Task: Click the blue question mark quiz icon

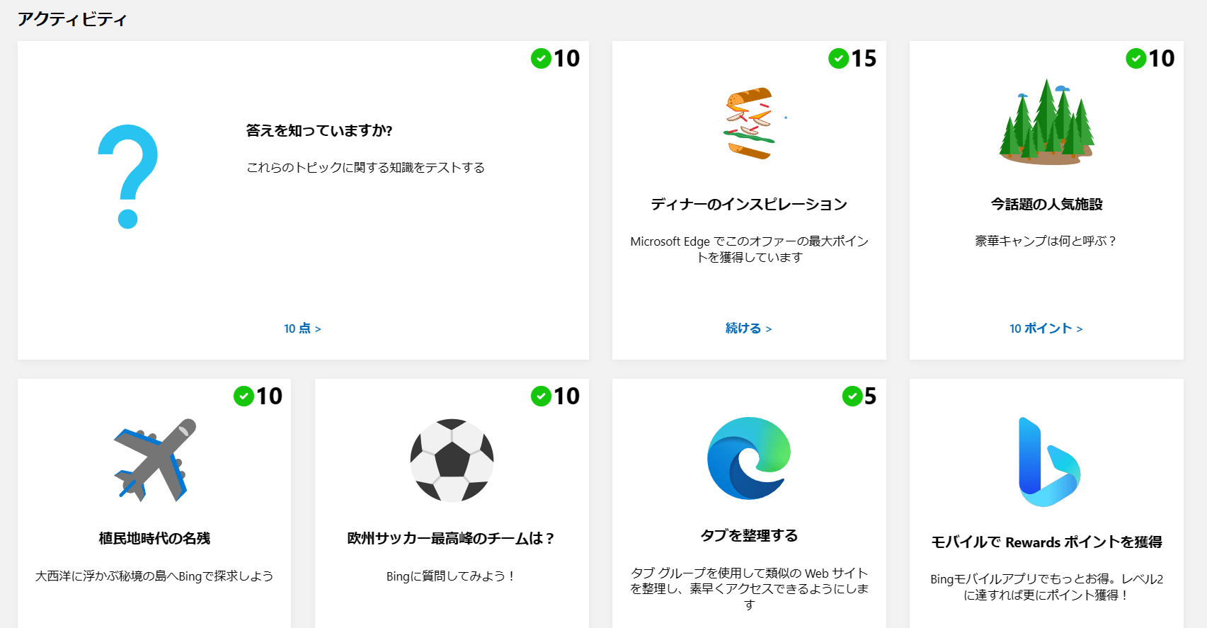Action: click(x=128, y=176)
